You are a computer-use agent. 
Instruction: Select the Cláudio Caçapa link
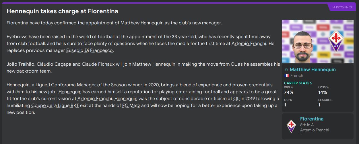coord(54,64)
